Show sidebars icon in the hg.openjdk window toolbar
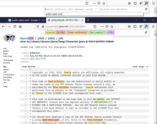Image resolution: width=157 pixels, height=124 pixels. pyautogui.click(x=135, y=27)
